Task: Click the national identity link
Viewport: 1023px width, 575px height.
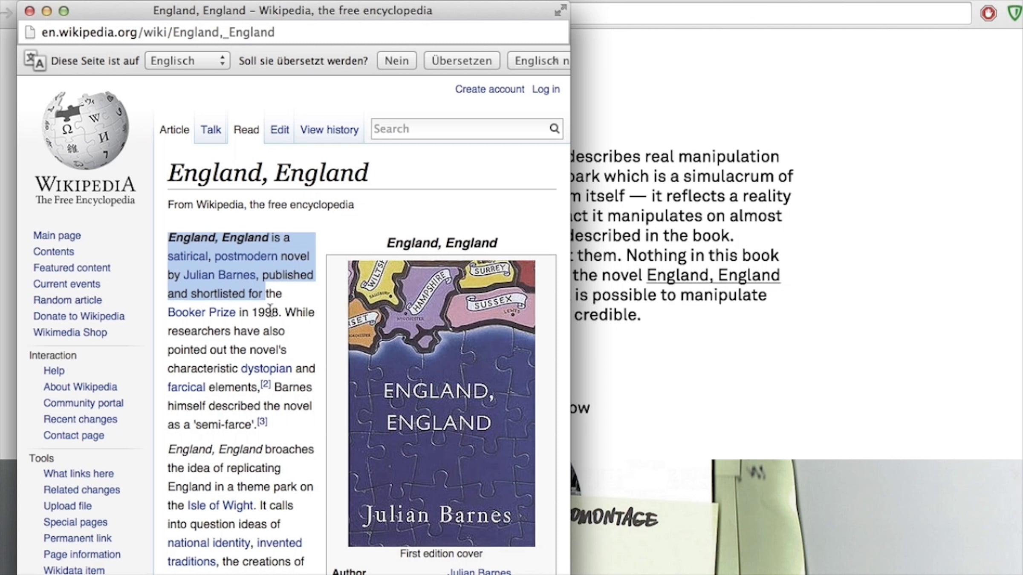Action: pyautogui.click(x=209, y=543)
